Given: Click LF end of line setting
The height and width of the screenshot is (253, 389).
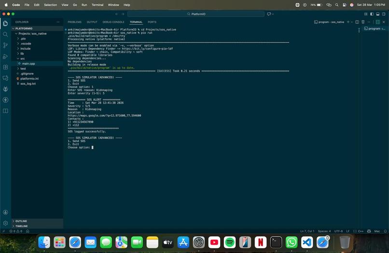Looking at the screenshot, I should pos(348,231).
